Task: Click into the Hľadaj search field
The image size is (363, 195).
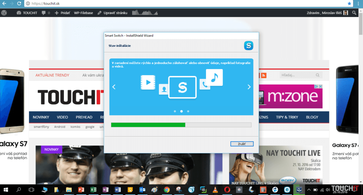Action: (296, 75)
